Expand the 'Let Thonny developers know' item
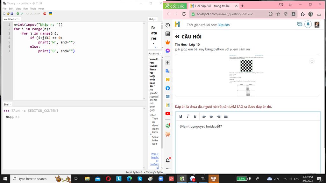Image resolution: width=326 pixels, height=183 pixels. (x=151, y=115)
